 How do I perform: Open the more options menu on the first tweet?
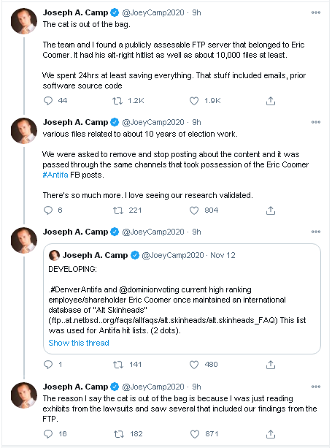pos(316,12)
